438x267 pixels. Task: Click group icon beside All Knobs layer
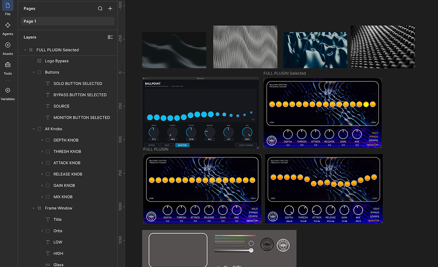[39, 129]
